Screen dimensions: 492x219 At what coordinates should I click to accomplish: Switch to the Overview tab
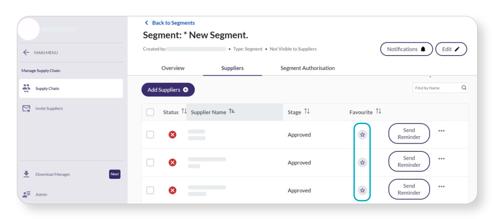173,68
